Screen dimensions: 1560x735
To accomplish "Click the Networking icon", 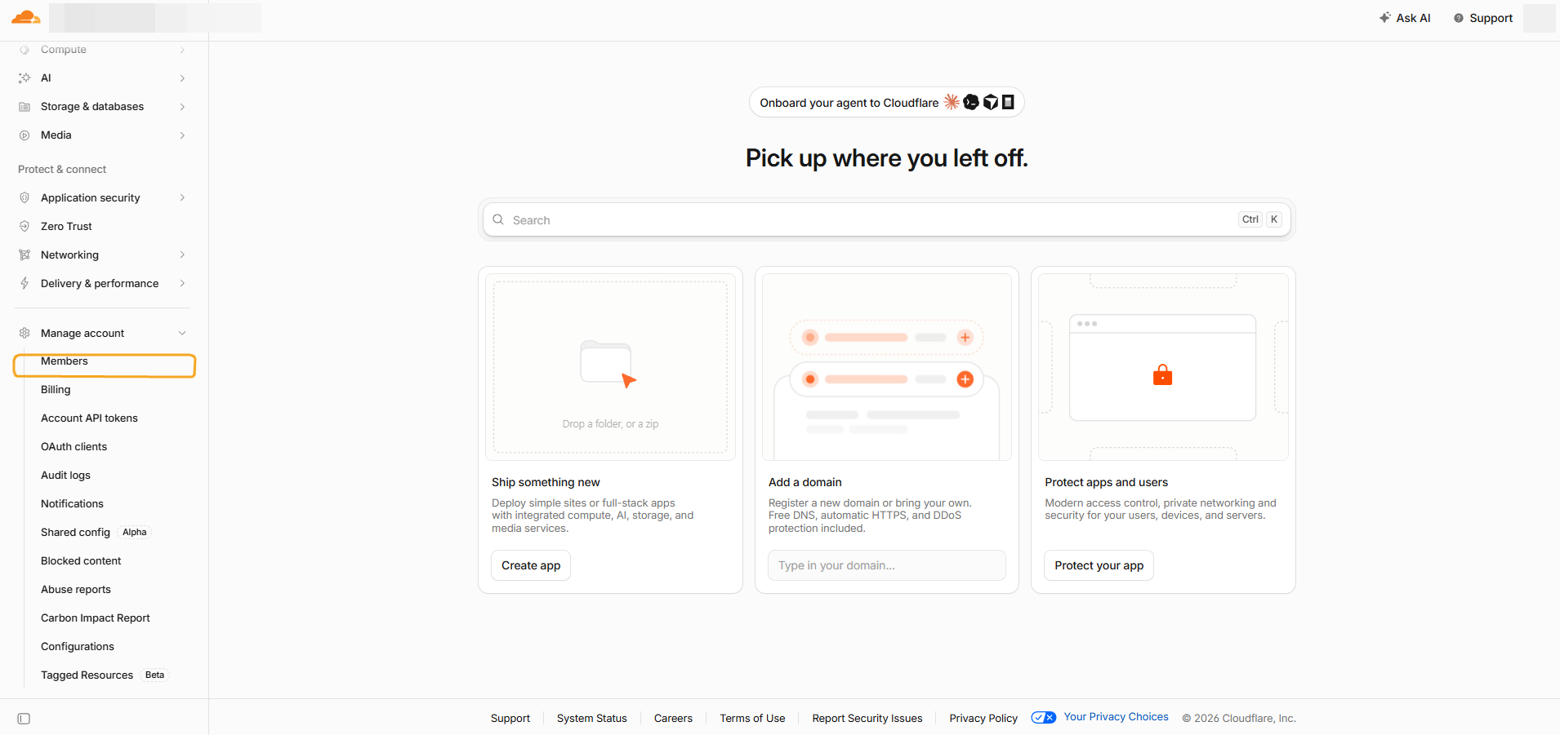I will pyautogui.click(x=25, y=255).
